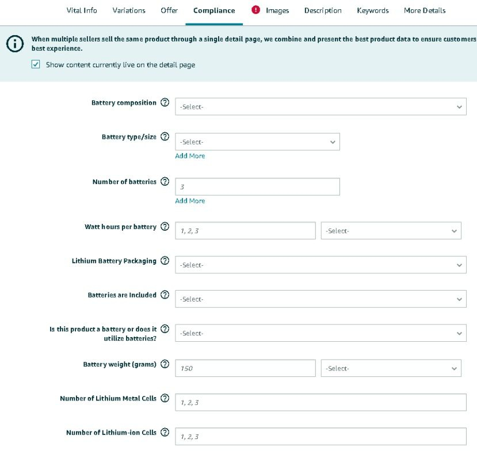Click the Battery weight value input field

(x=245, y=368)
